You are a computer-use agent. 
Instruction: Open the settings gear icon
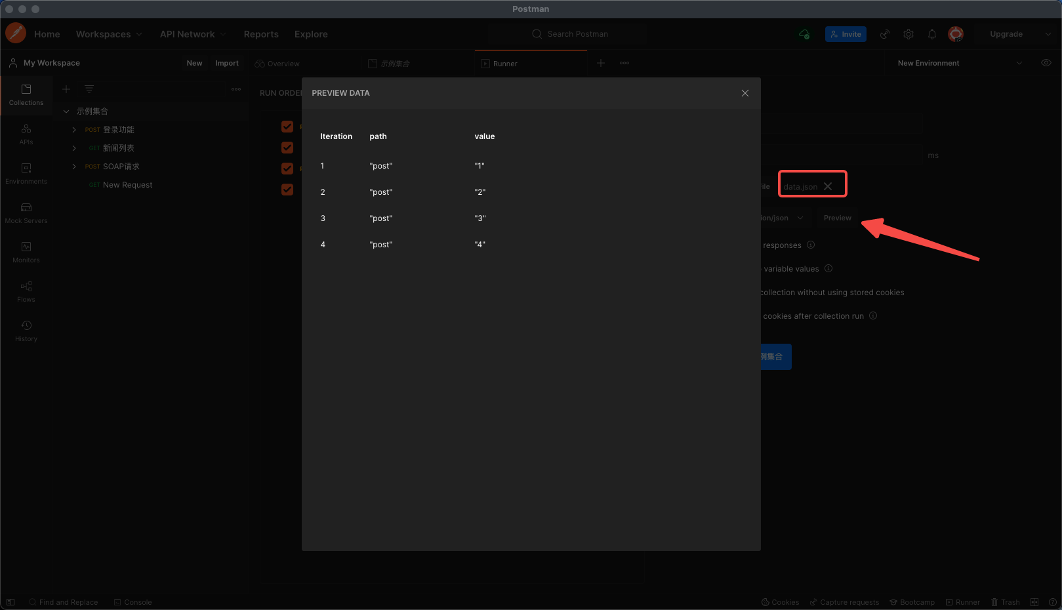909,34
